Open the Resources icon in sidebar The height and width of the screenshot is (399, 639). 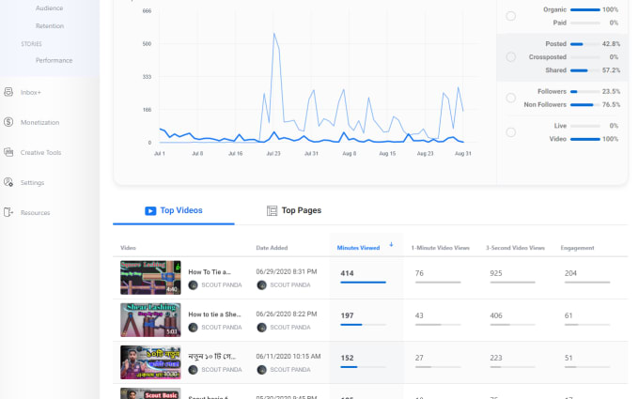8,212
